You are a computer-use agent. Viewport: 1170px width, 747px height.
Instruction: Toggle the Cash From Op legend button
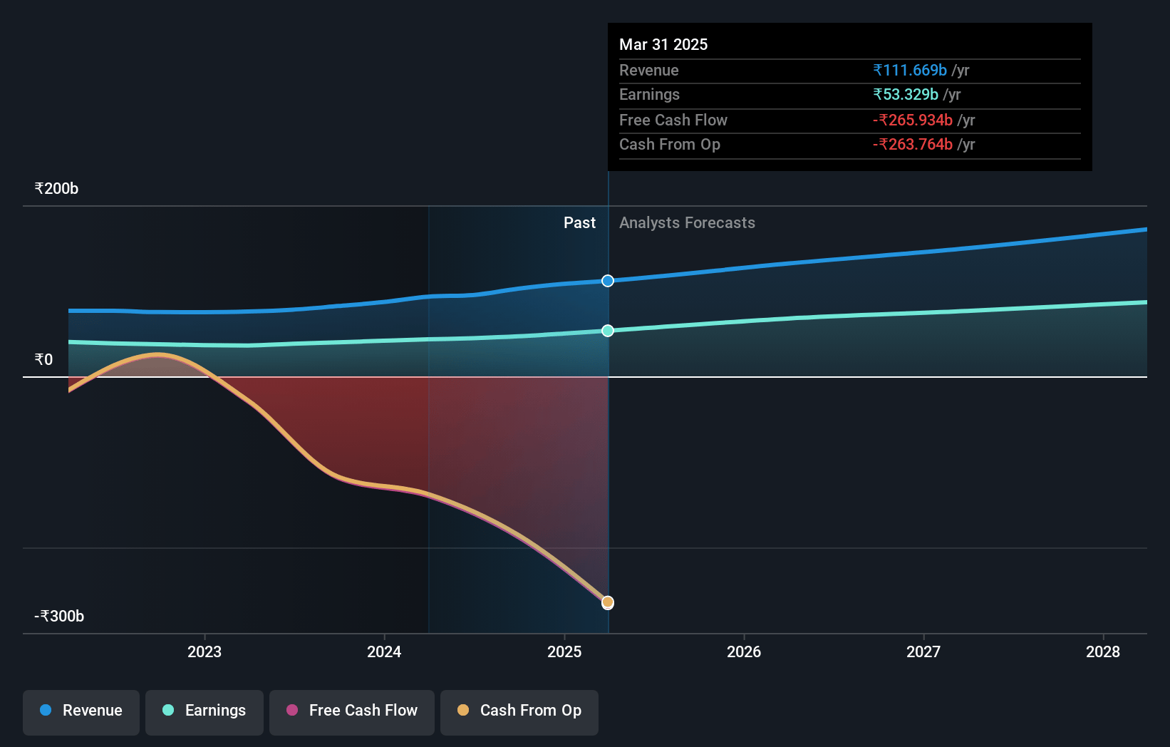pos(519,712)
